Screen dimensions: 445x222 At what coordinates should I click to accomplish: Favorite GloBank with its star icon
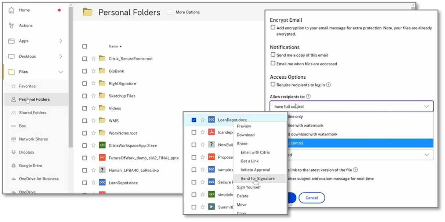click(x=93, y=71)
